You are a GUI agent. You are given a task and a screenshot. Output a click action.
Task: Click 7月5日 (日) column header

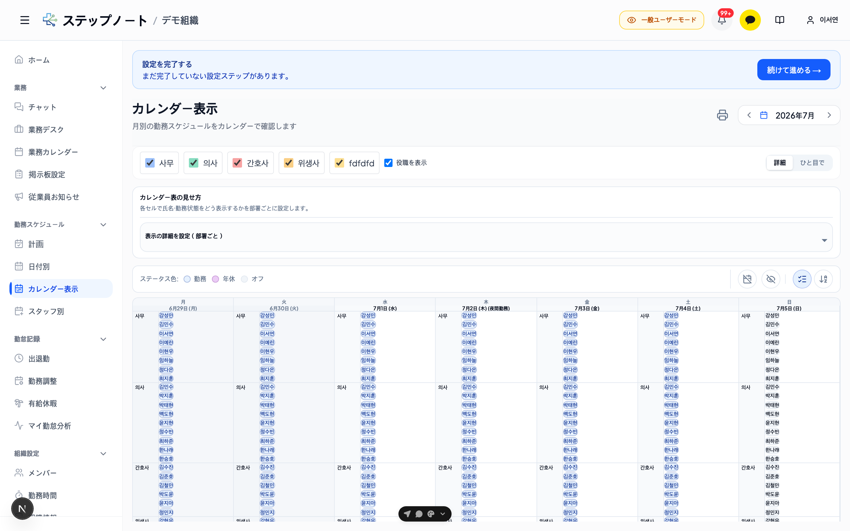[x=789, y=305]
